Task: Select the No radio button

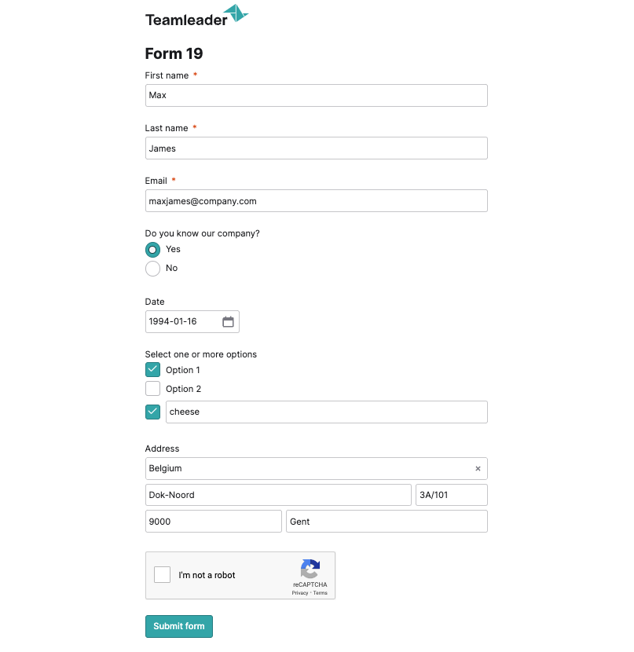Action: [152, 269]
